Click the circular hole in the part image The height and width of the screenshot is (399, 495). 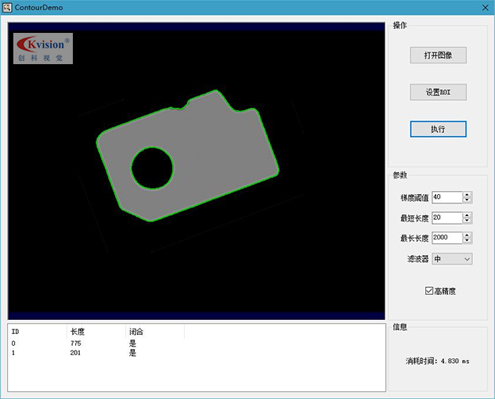[151, 167]
